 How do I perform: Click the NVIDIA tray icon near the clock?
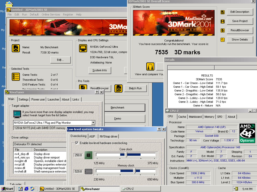[x=236, y=189]
